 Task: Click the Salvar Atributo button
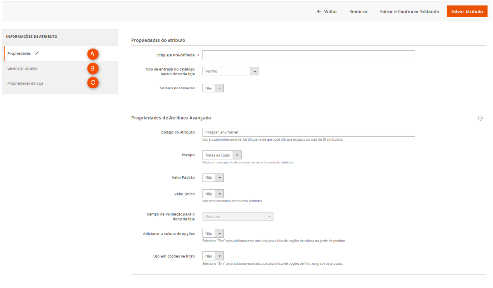tap(467, 12)
